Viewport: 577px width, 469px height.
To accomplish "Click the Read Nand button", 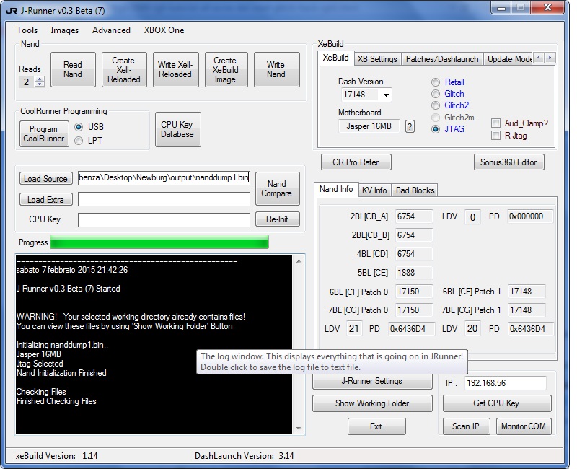I will (73, 69).
